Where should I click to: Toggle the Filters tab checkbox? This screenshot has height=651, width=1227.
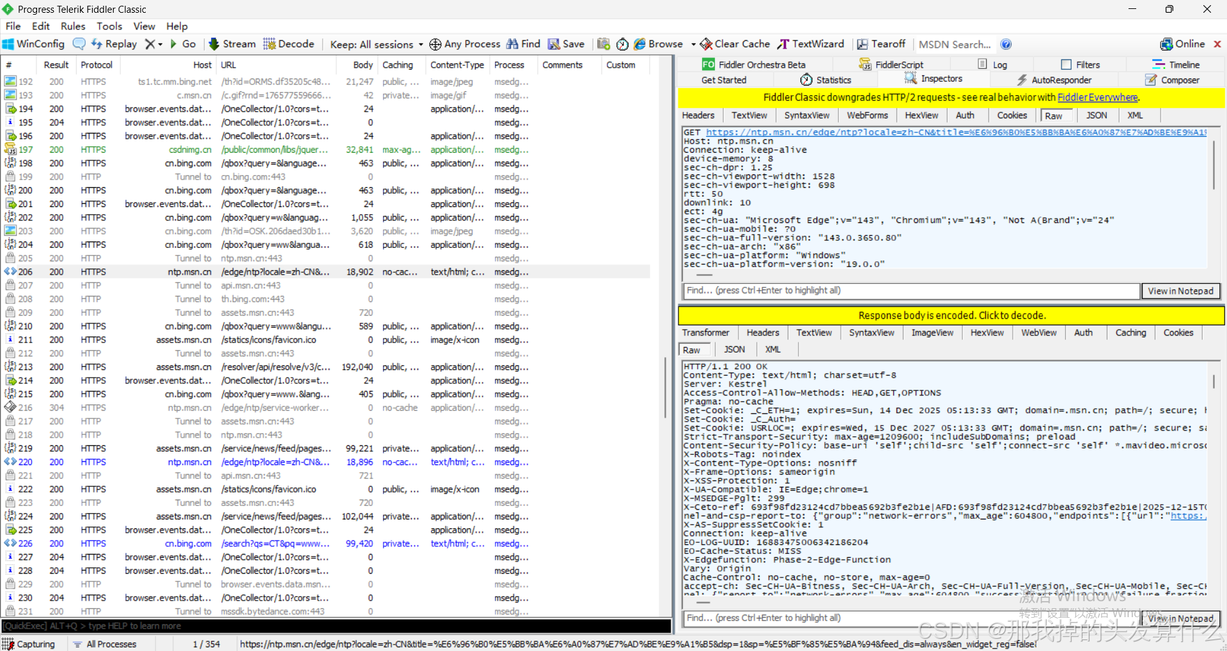1066,65
